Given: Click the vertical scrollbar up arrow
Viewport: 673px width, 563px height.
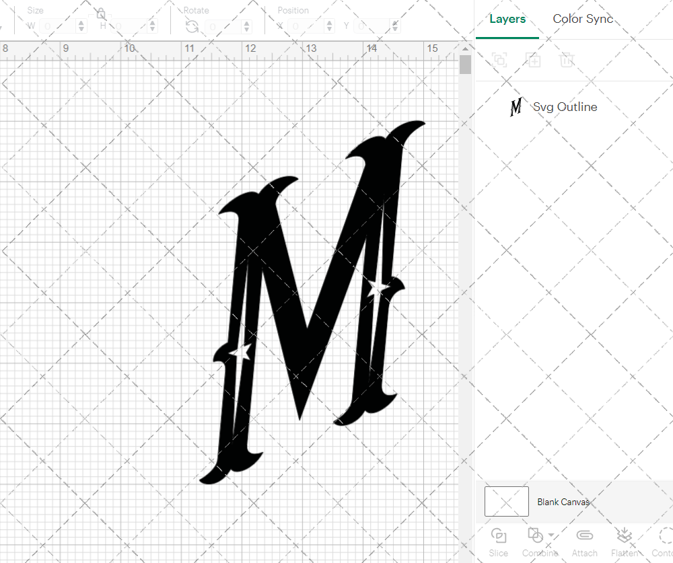Looking at the screenshot, I should point(465,49).
